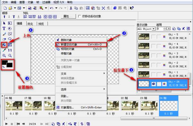The image size is (193, 126).
Task: Choose 删除对象 in context menu
Action: 81,40
